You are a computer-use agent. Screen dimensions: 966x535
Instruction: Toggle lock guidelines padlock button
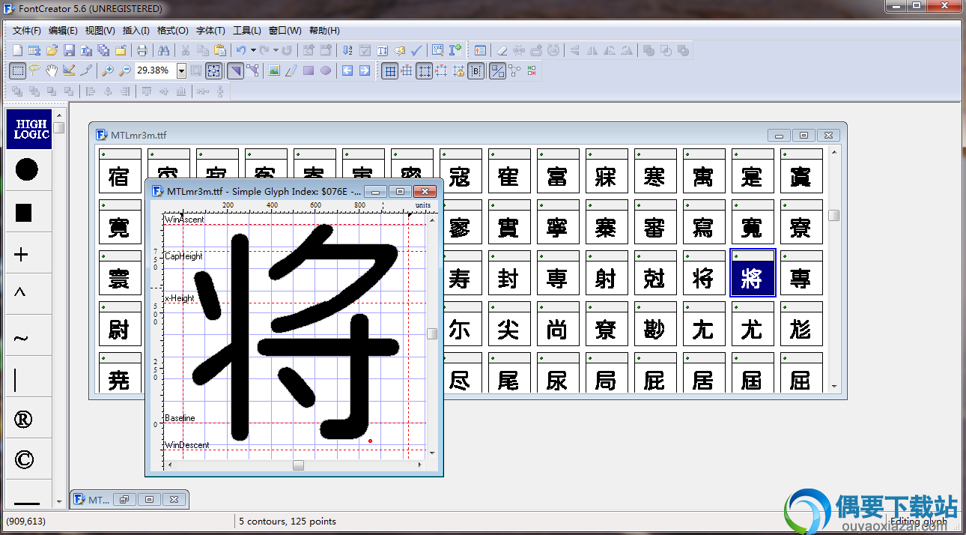(459, 70)
